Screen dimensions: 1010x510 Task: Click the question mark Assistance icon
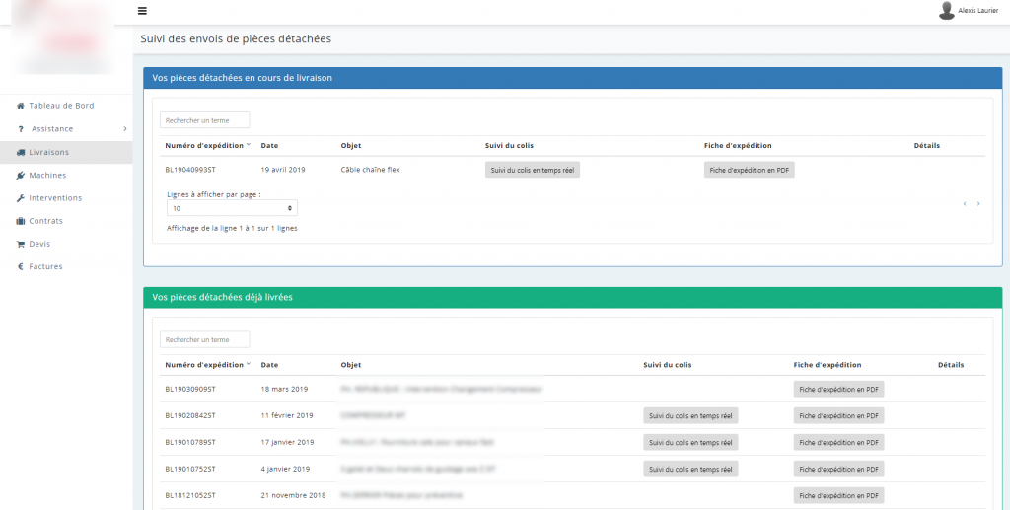[x=21, y=129]
